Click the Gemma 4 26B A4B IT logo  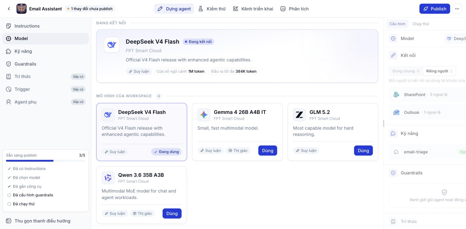[204, 115]
